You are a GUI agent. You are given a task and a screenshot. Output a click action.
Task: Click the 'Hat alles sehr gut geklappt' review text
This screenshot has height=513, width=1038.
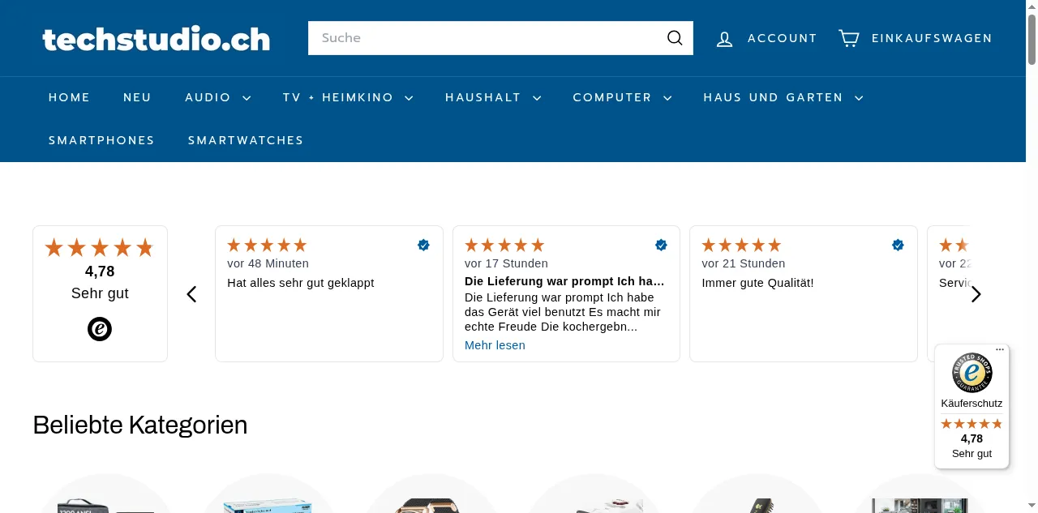[301, 283]
